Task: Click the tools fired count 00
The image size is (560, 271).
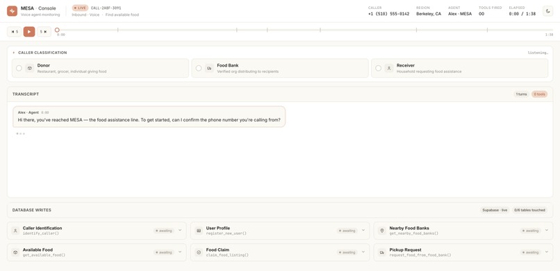Action: pyautogui.click(x=481, y=14)
